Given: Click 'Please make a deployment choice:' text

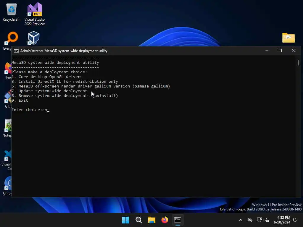Looking at the screenshot, I should pyautogui.click(x=49, y=72).
